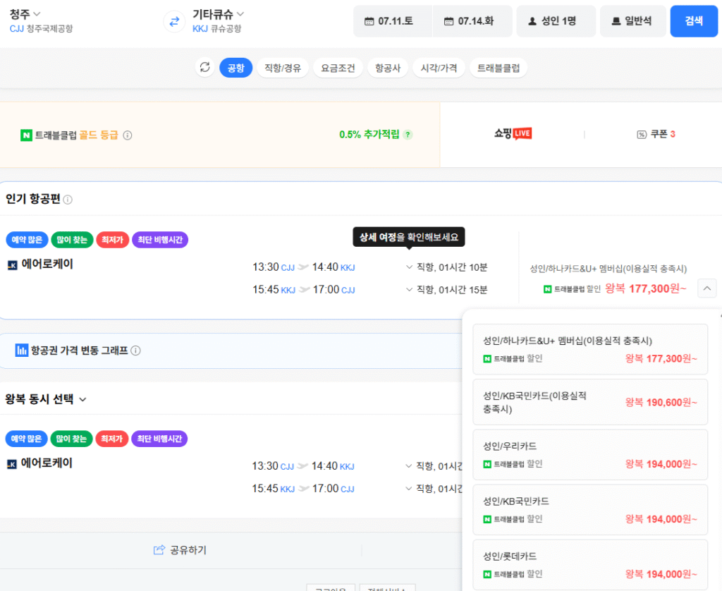The height and width of the screenshot is (591, 722).
Task: Click 최단 비행시간 tag in popular flights
Action: [160, 240]
